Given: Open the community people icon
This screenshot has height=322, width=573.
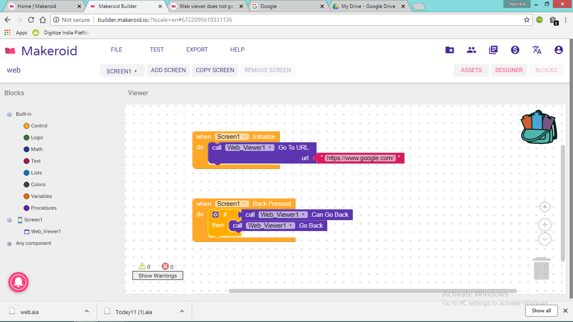Looking at the screenshot, I should point(471,50).
